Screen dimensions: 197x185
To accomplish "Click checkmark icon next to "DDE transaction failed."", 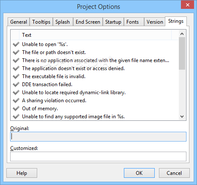I will pyautogui.click(x=16, y=84).
